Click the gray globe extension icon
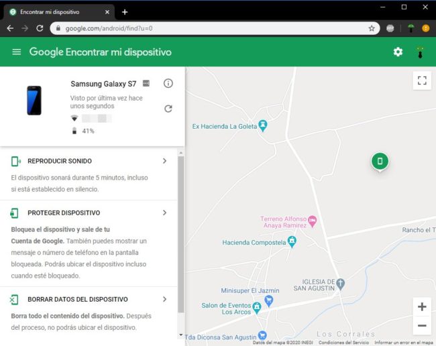436x346 pixels. pos(390,28)
